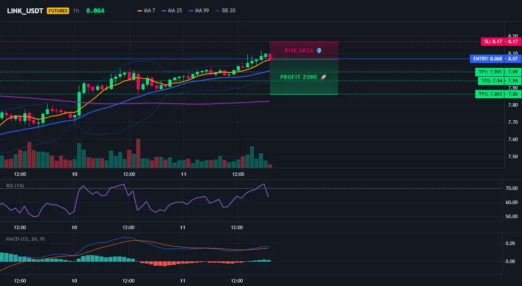522x286 pixels.
Task: Click the TP3: 7.863 target label
Action: [490, 94]
